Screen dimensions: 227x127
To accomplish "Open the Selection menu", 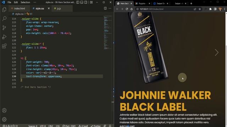I will pos(25,2).
